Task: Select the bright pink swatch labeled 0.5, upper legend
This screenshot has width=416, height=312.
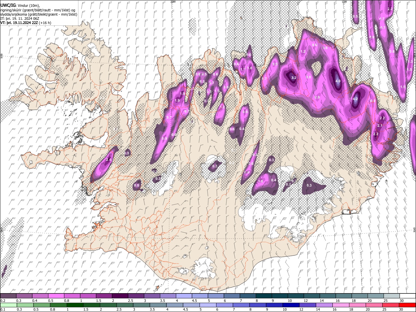Action: 56,296
